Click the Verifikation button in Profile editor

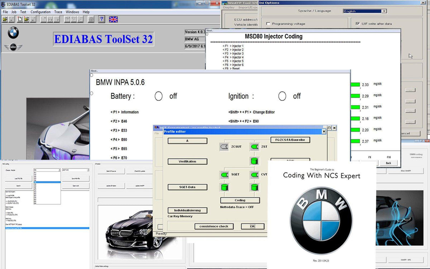coord(187,162)
